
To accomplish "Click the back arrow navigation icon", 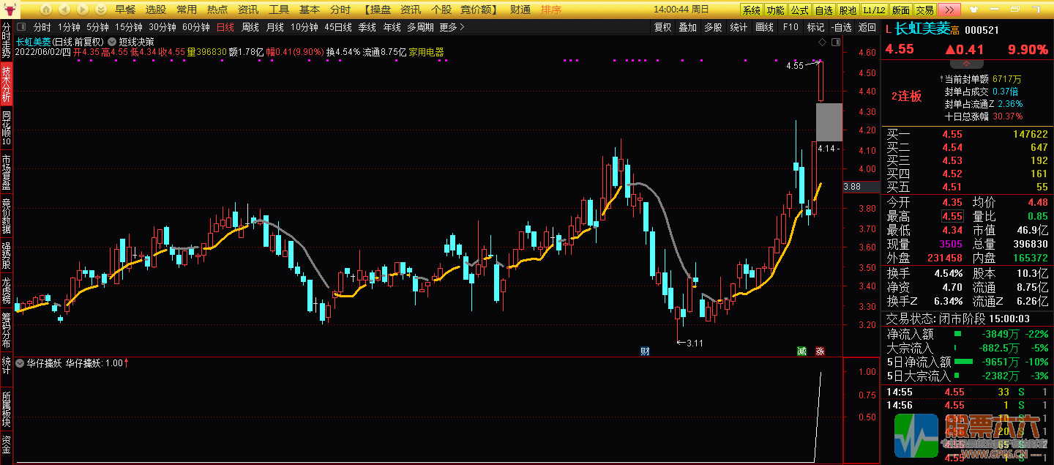I will [x=64, y=10].
